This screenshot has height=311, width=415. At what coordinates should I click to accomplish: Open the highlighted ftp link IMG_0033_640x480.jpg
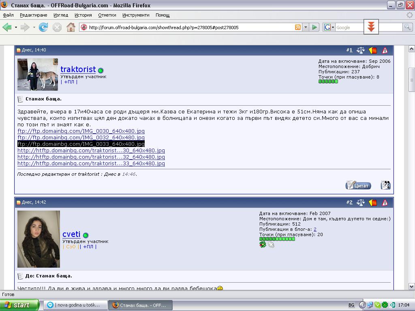point(81,144)
